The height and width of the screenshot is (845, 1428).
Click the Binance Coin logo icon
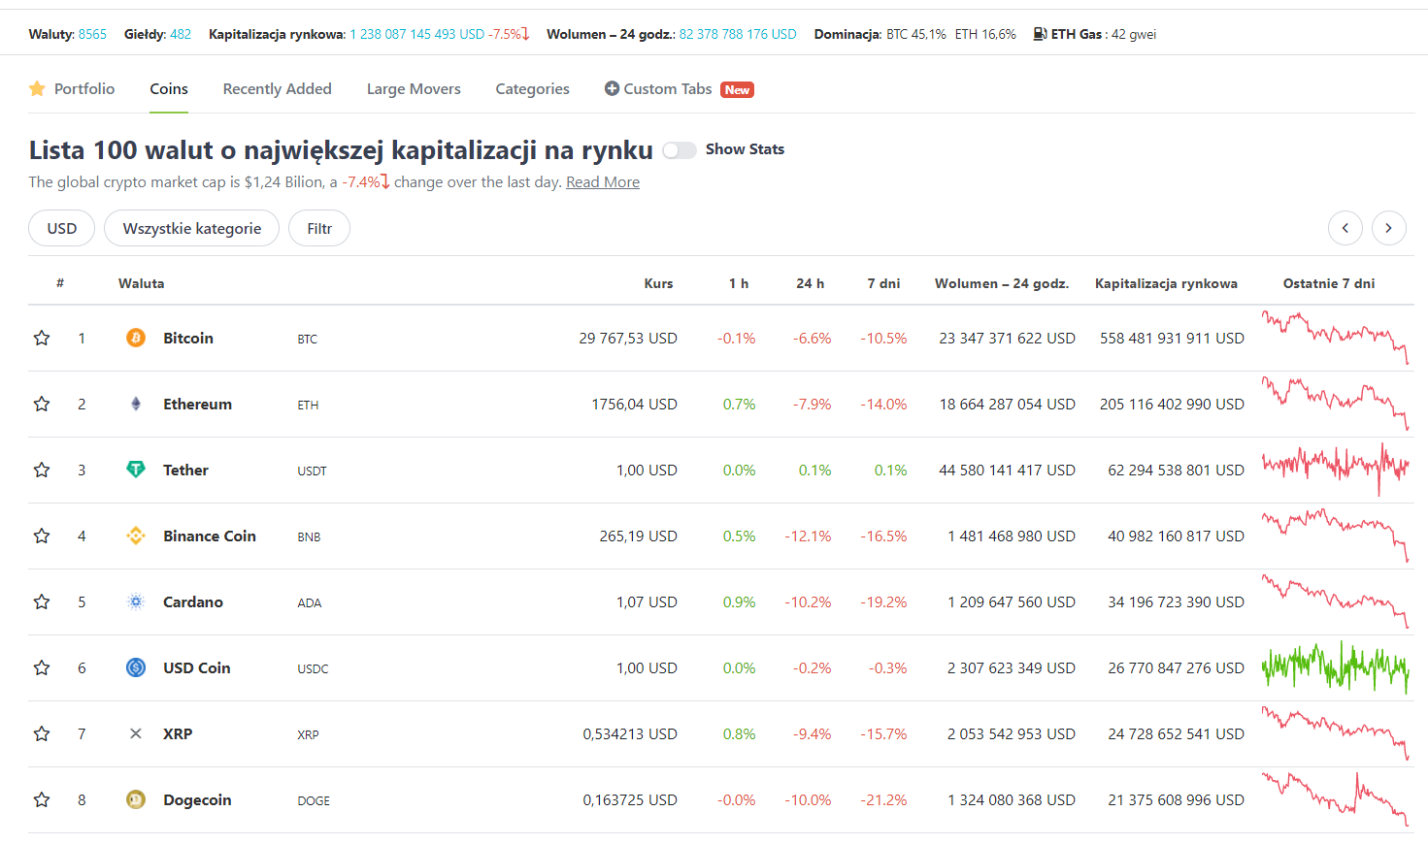pos(136,536)
